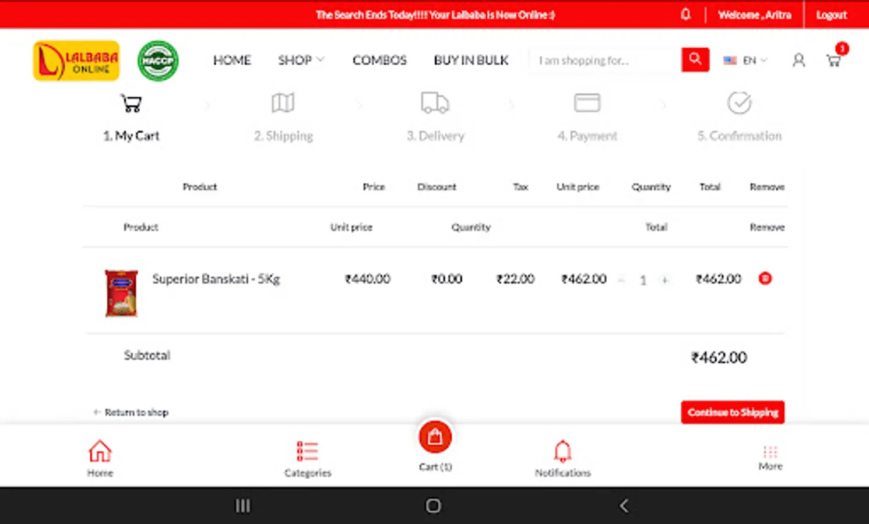Click the '2. Shipping' step label
Screen dimensions: 869x524
point(283,136)
